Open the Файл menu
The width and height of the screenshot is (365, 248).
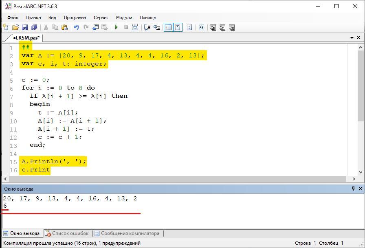tap(13, 18)
